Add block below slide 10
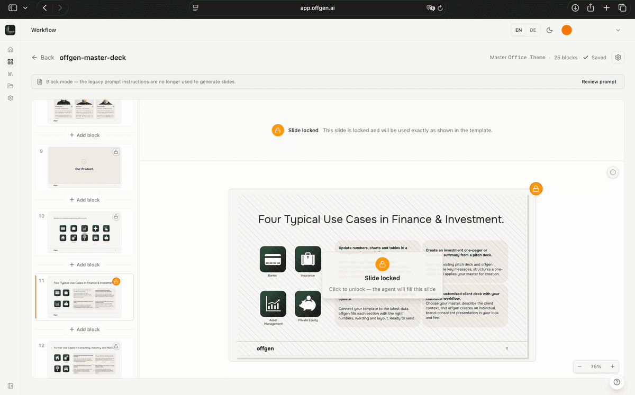 tap(85, 265)
